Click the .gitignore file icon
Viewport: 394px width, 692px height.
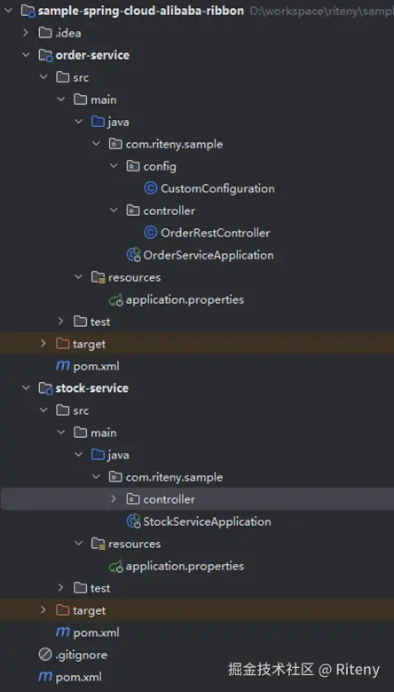[45, 655]
